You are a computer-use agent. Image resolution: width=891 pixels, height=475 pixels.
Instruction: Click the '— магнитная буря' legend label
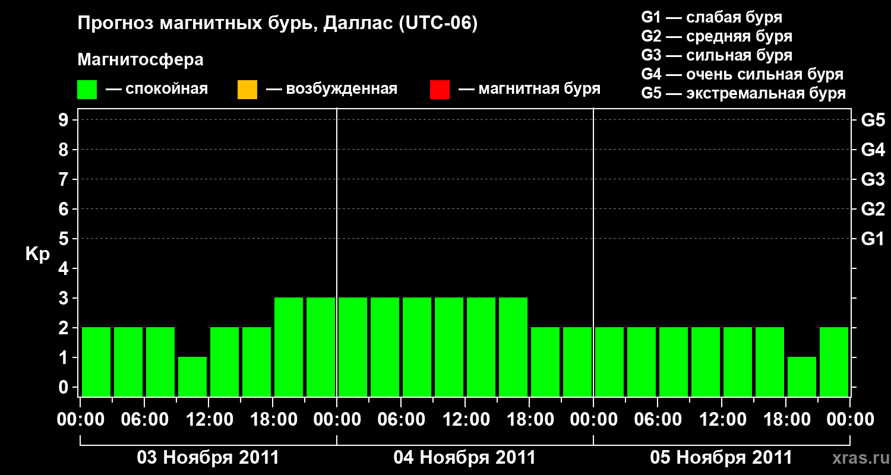530,89
